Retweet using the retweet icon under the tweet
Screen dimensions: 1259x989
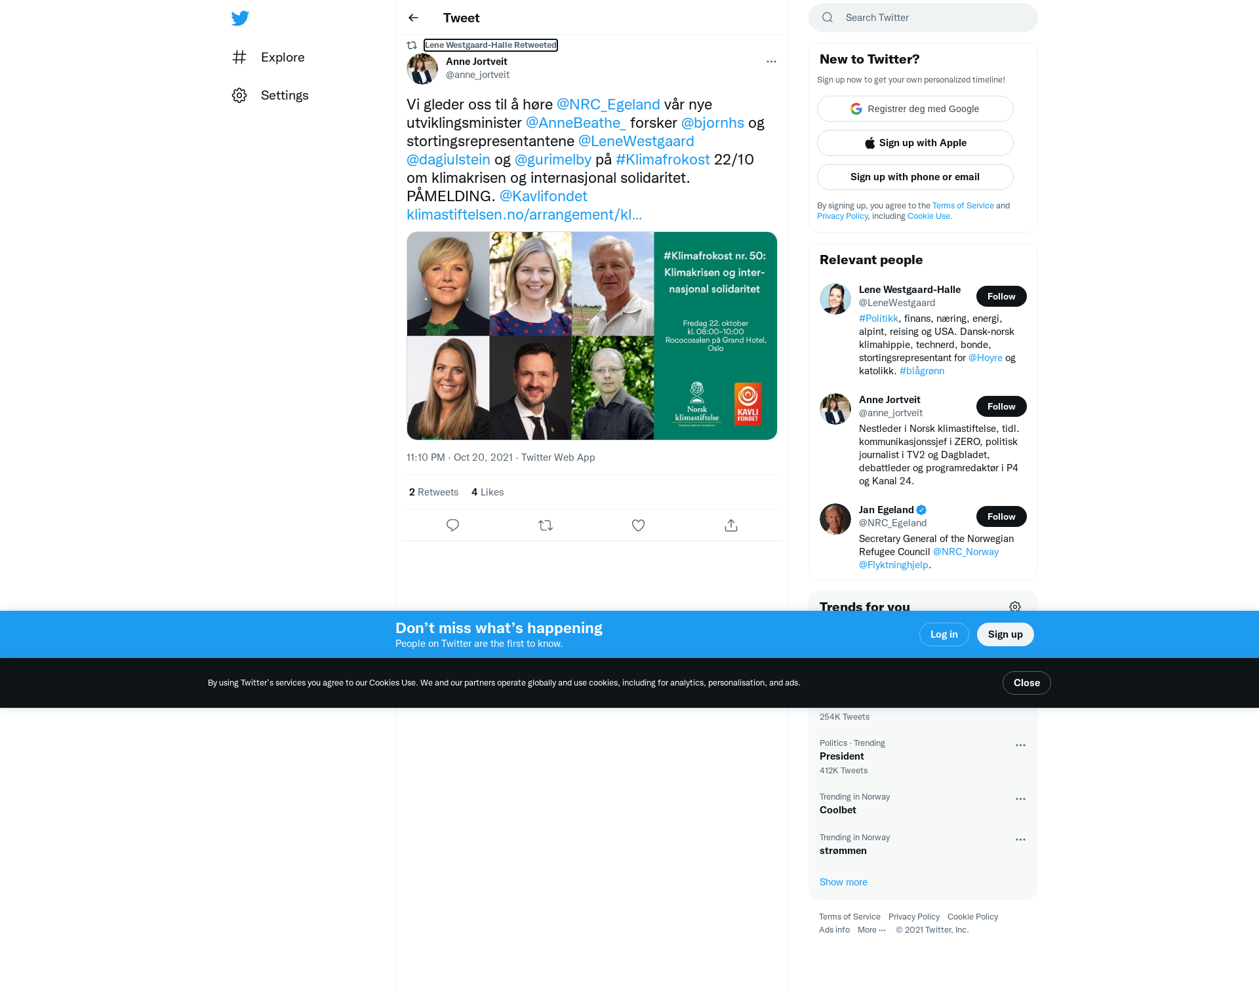[x=546, y=525]
